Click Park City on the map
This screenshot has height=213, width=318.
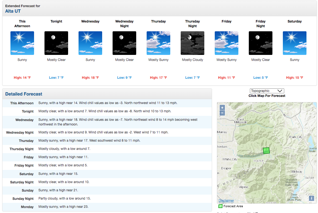[296, 137]
